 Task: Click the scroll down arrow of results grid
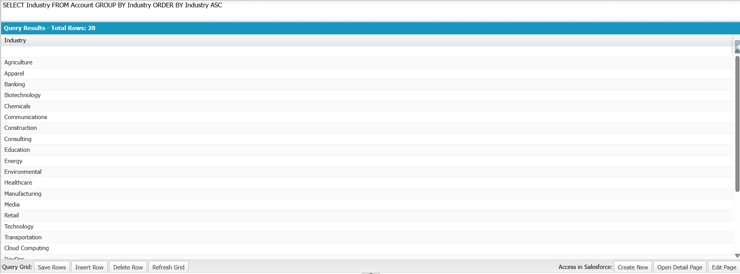737,256
